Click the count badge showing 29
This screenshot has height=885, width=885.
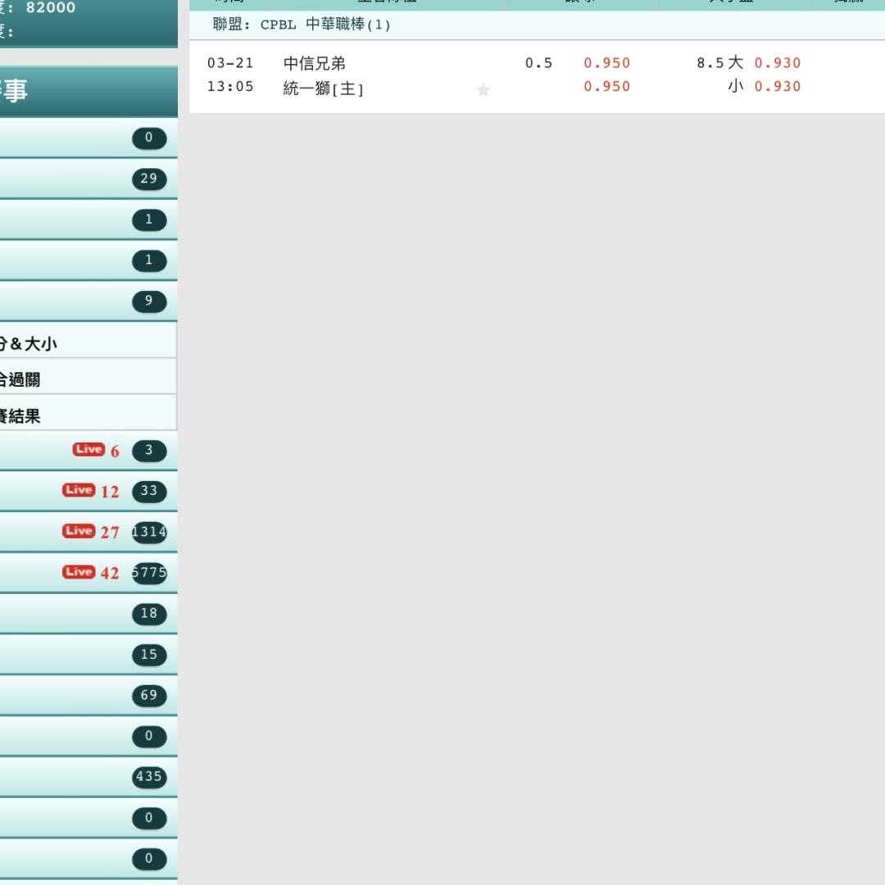pyautogui.click(x=148, y=179)
